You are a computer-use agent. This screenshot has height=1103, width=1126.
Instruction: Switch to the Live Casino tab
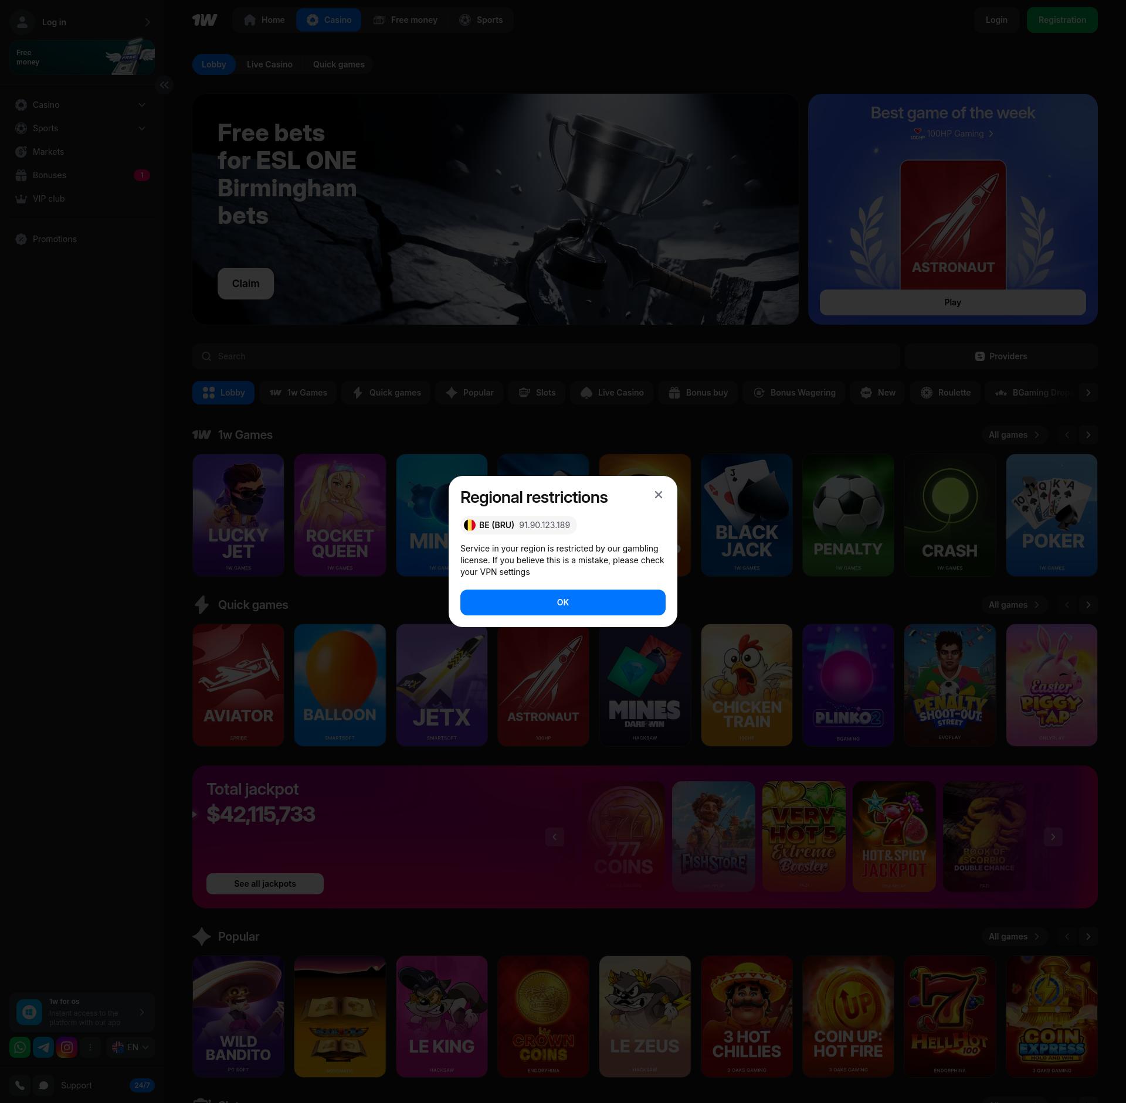pyautogui.click(x=269, y=64)
